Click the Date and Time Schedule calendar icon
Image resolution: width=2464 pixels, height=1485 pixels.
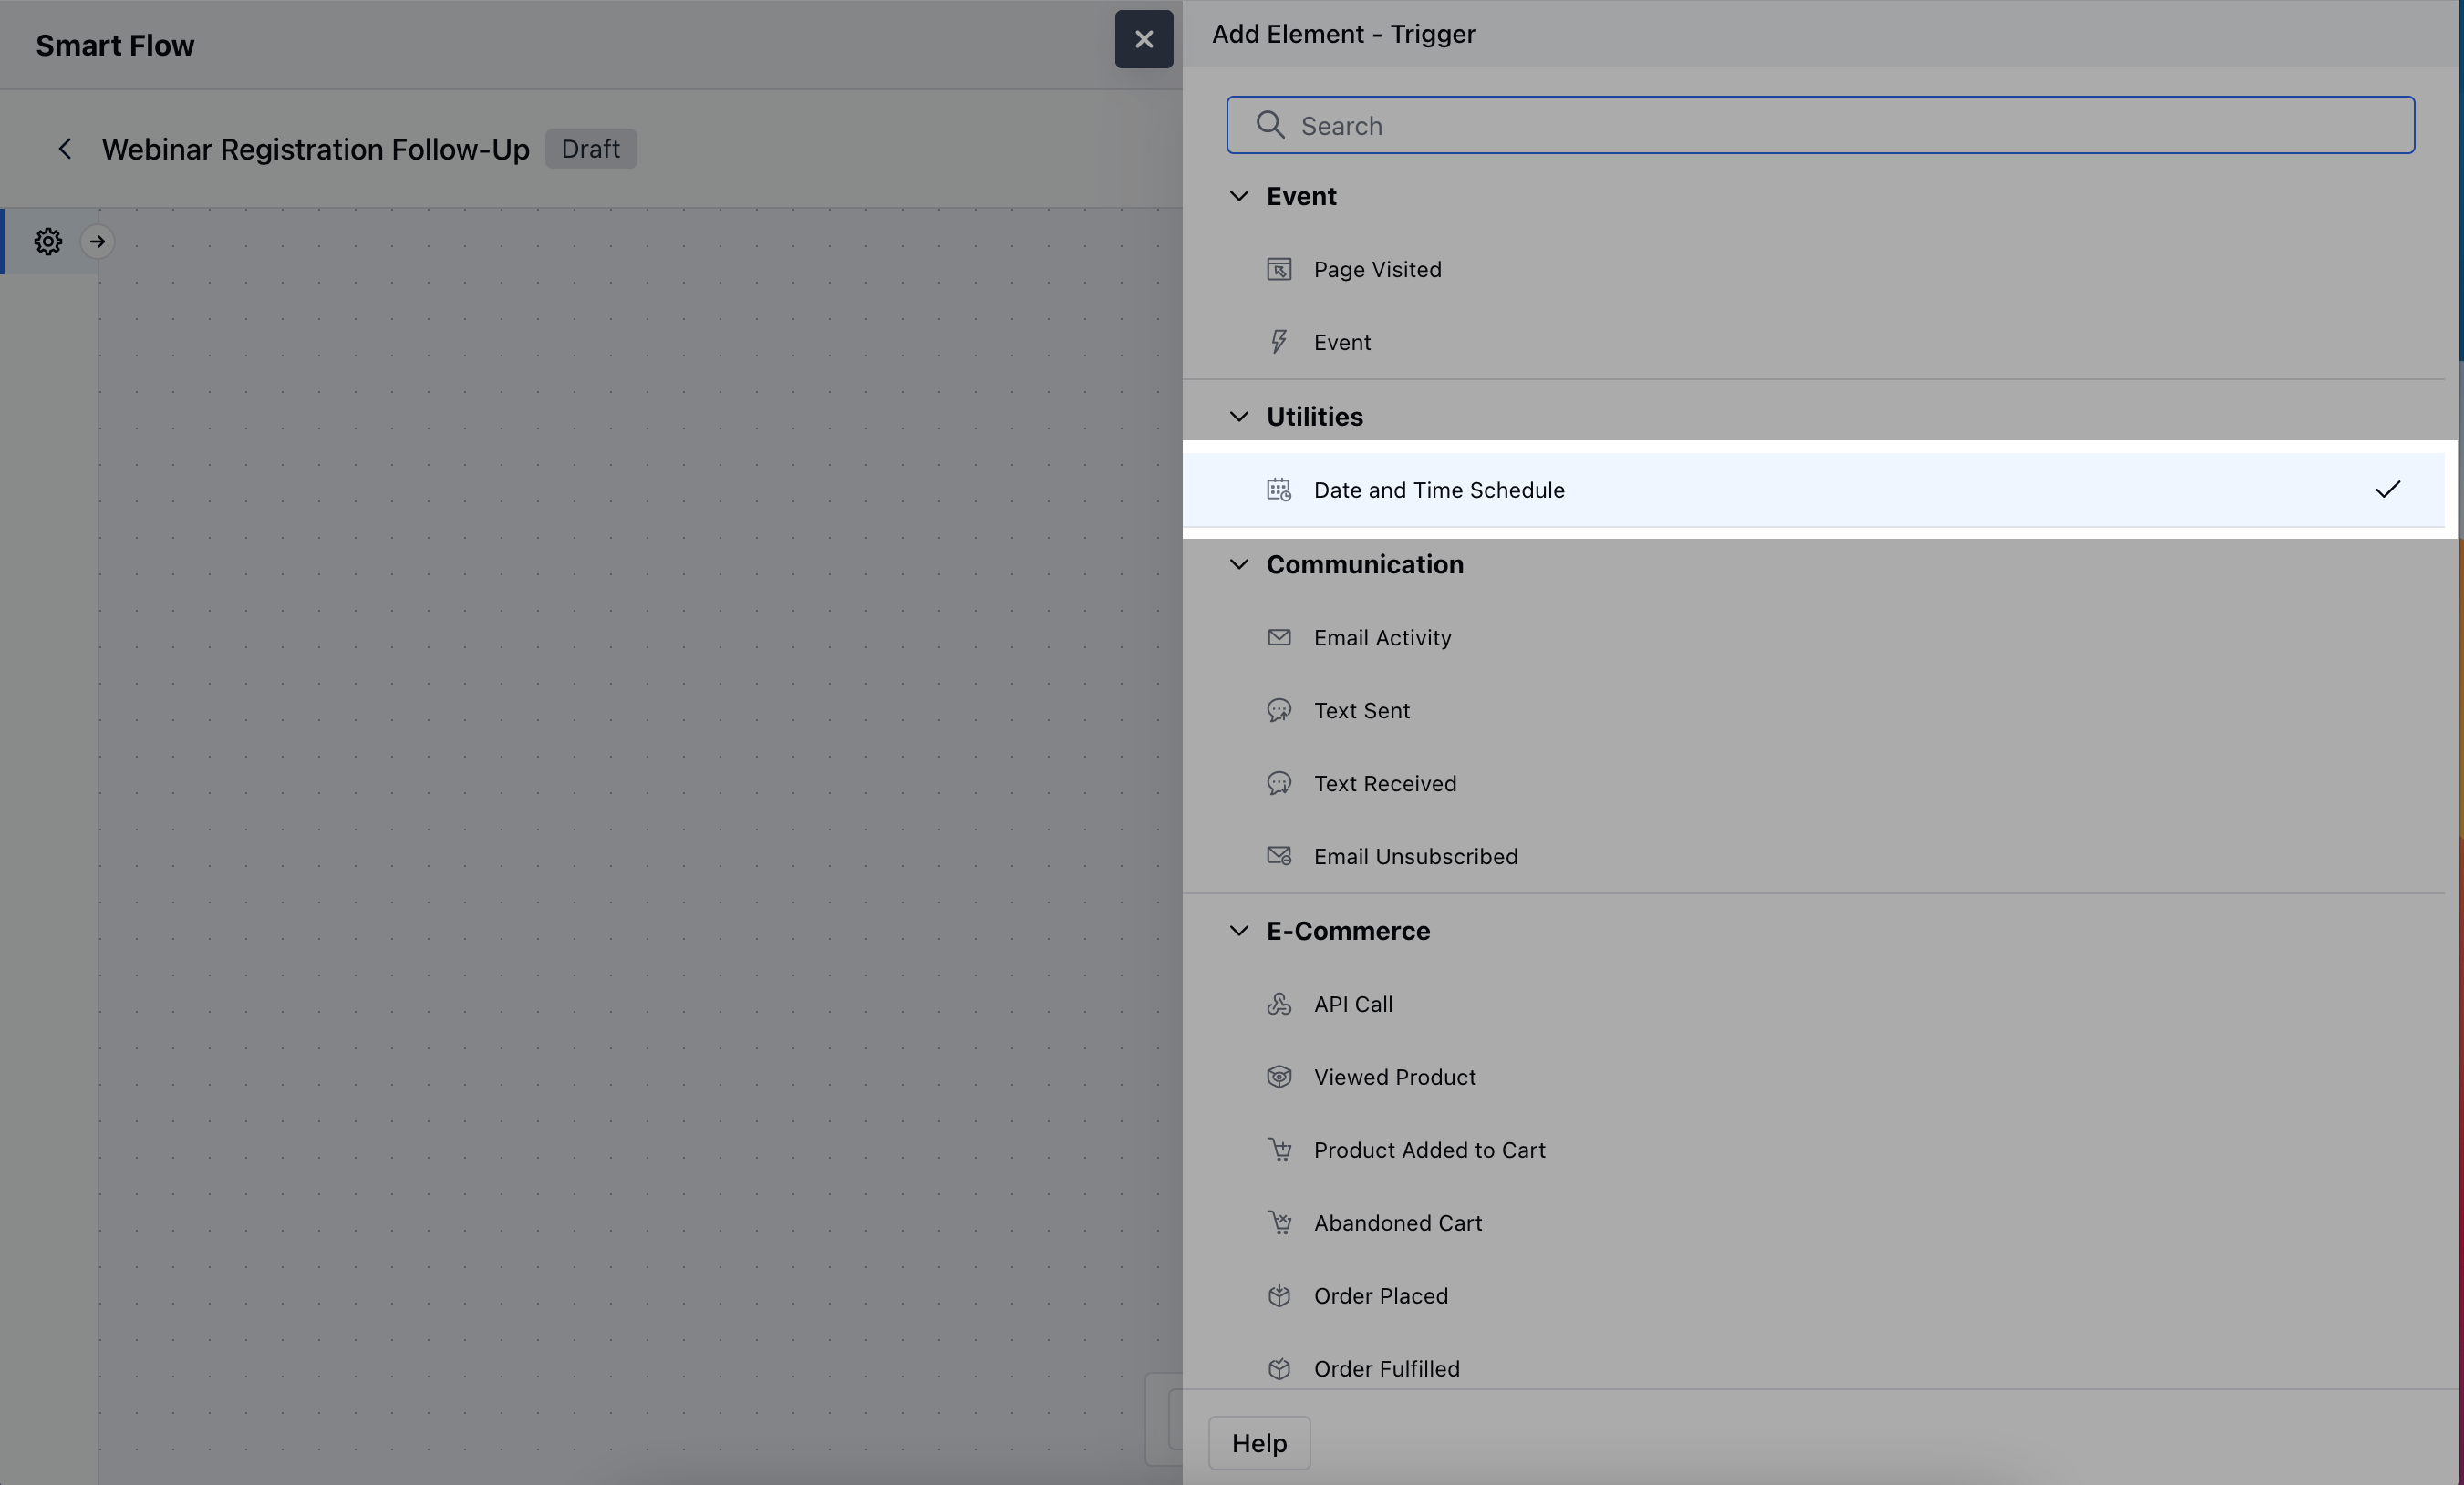[1279, 490]
